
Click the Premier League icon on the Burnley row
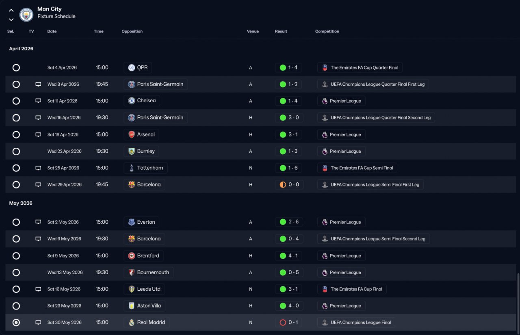(325, 151)
